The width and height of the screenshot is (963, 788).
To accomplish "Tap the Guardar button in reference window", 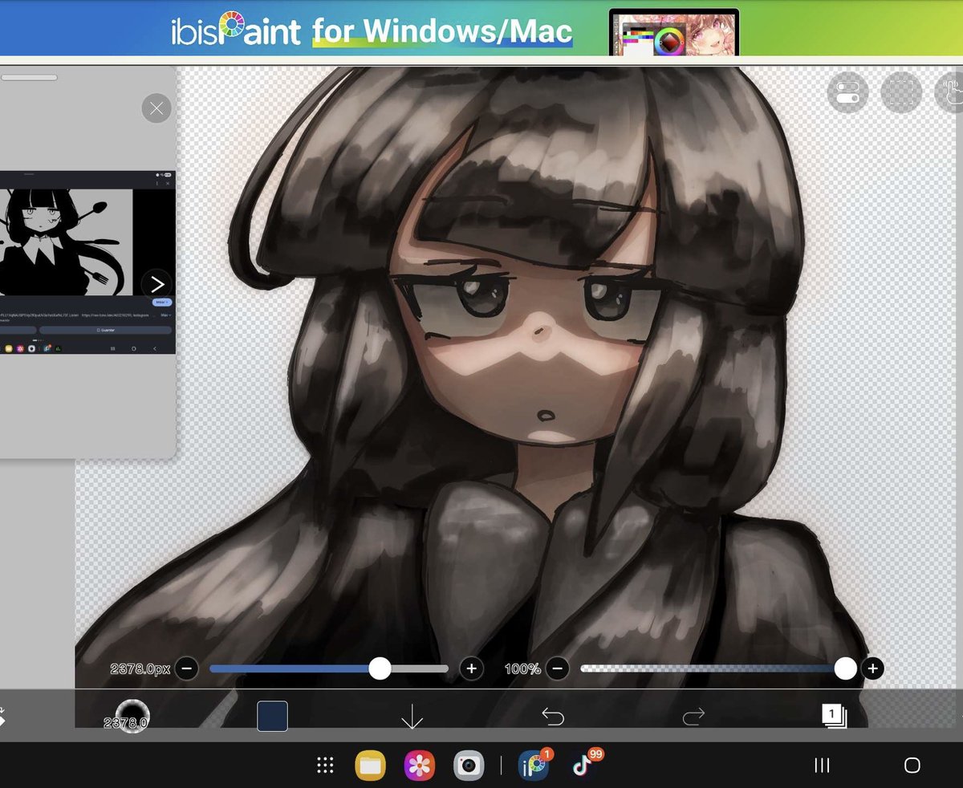I will pyautogui.click(x=105, y=330).
